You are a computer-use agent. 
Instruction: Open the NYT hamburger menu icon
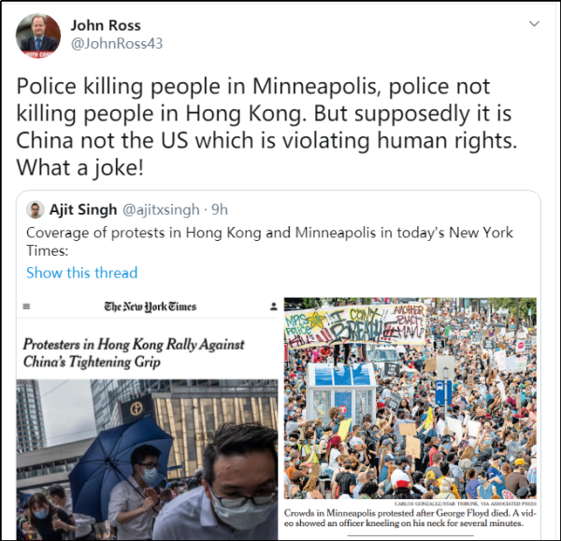coord(26,306)
